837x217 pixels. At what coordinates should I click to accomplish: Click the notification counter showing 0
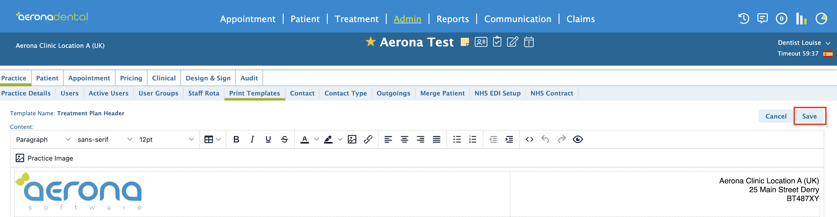click(781, 19)
